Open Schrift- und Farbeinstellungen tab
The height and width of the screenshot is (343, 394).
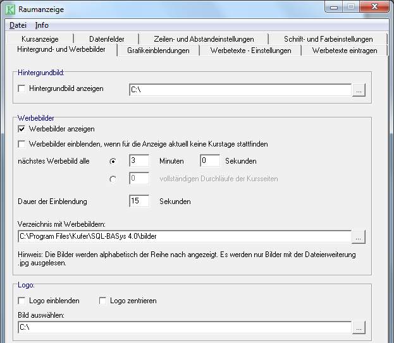[328, 39]
